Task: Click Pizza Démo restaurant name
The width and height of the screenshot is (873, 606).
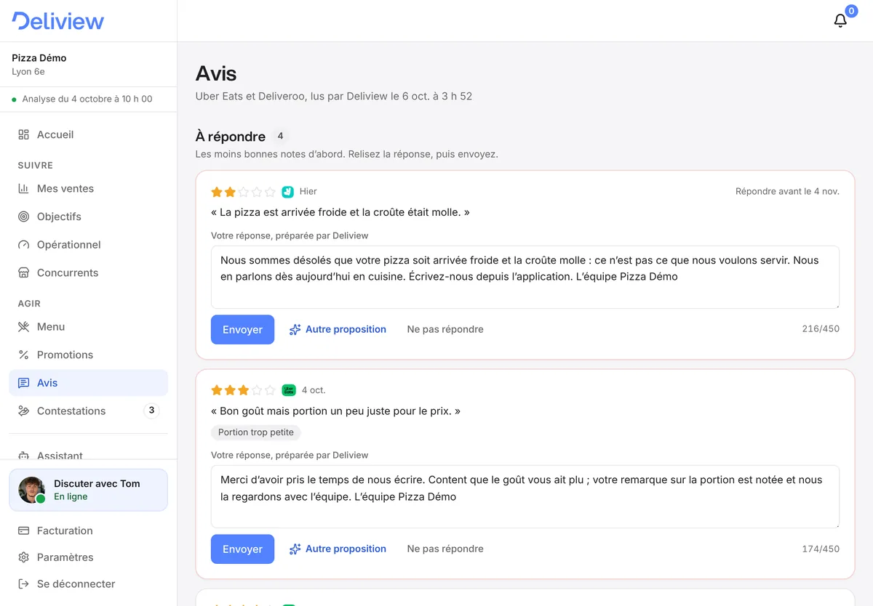Action: click(39, 58)
